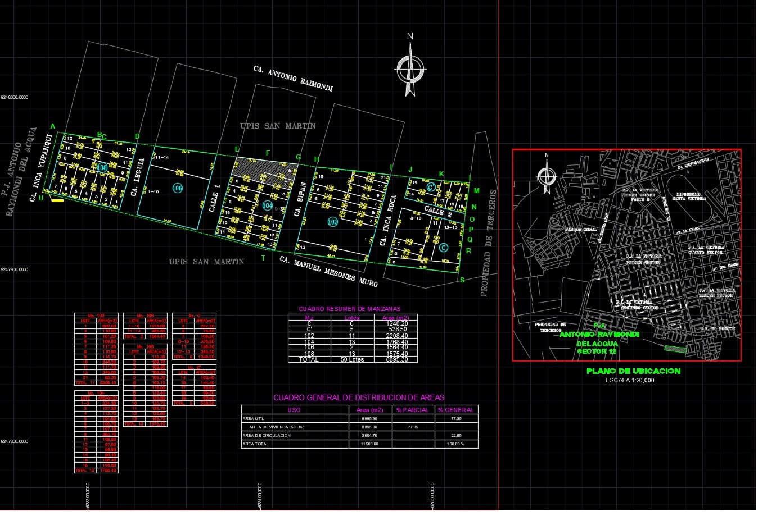This screenshot has width=767, height=521.
Task: Click the yellow marker near vertex U
Action: coord(57,200)
